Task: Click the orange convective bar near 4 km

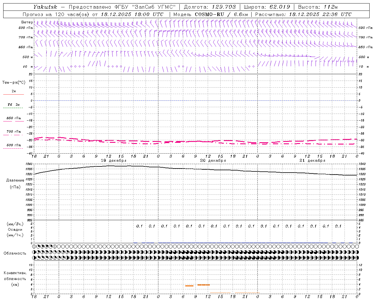Action: click(204, 285)
